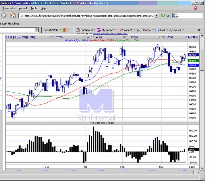Click the green 15591 price marker

pyautogui.click(x=193, y=61)
